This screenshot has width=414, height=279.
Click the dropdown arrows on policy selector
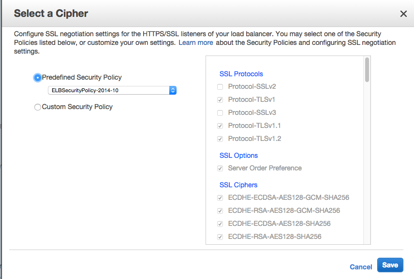173,90
